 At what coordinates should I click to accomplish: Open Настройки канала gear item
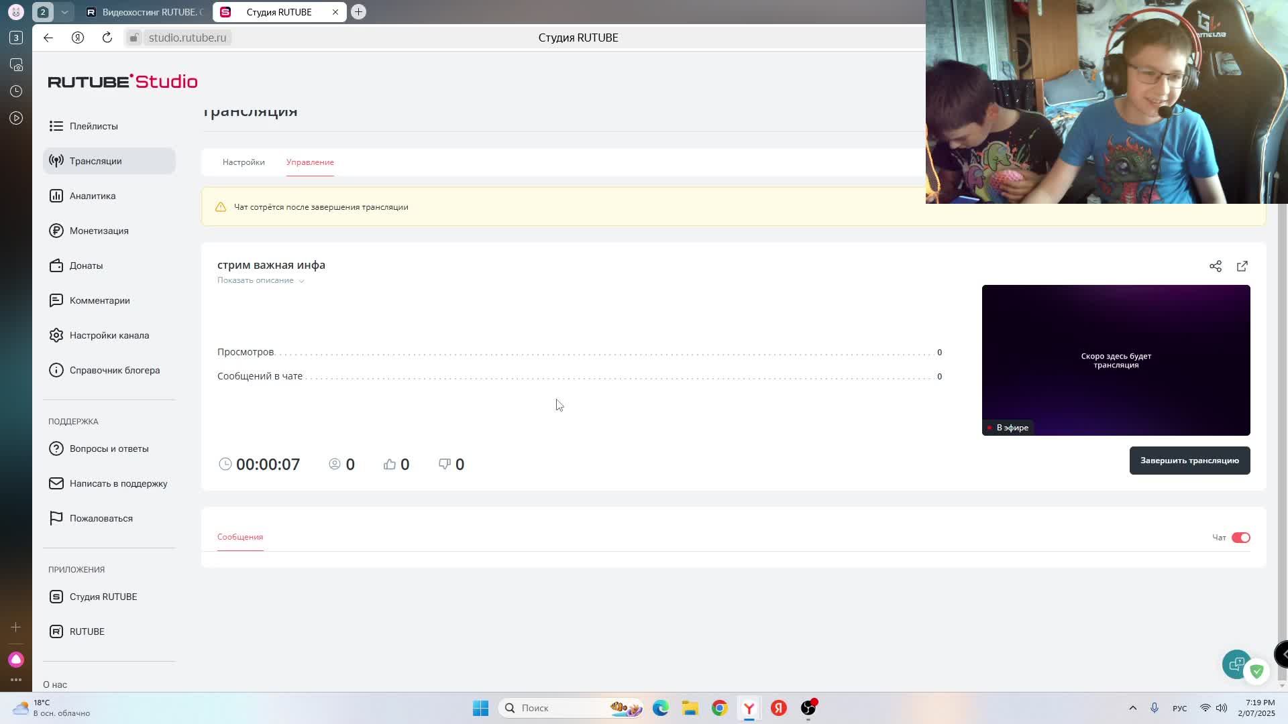109,335
